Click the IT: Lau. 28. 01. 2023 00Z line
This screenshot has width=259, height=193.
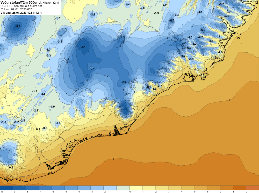16,9
